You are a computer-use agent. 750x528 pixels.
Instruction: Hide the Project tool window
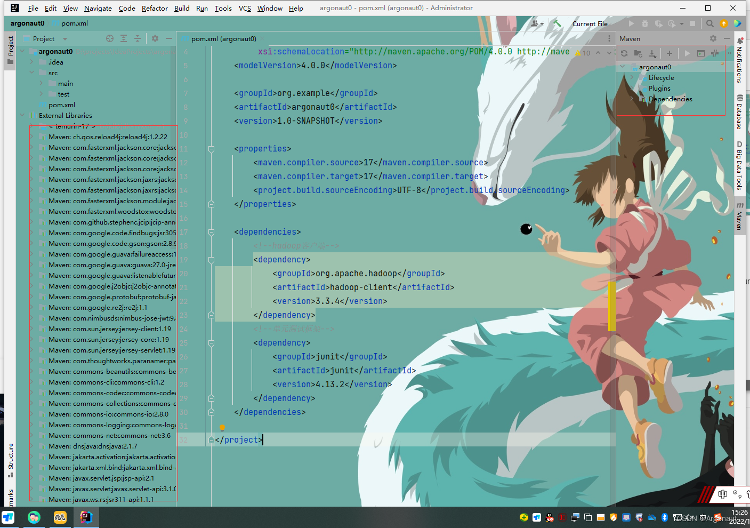169,38
